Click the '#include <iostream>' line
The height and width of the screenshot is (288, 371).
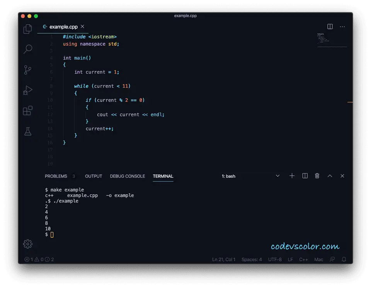(90, 37)
